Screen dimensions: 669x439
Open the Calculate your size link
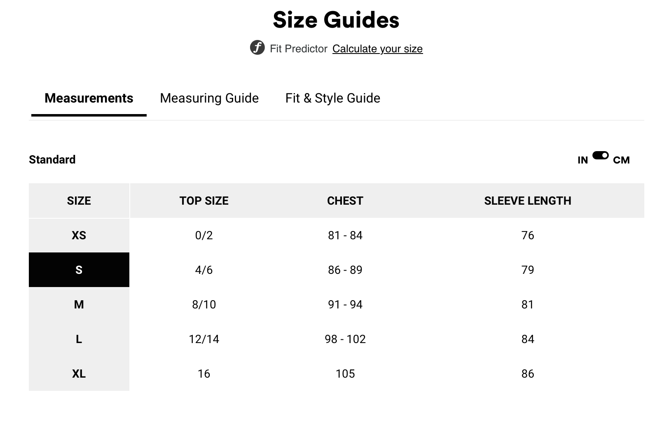pos(377,49)
